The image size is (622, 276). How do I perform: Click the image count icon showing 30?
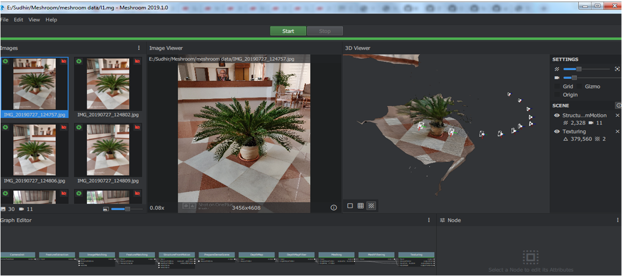point(3,209)
